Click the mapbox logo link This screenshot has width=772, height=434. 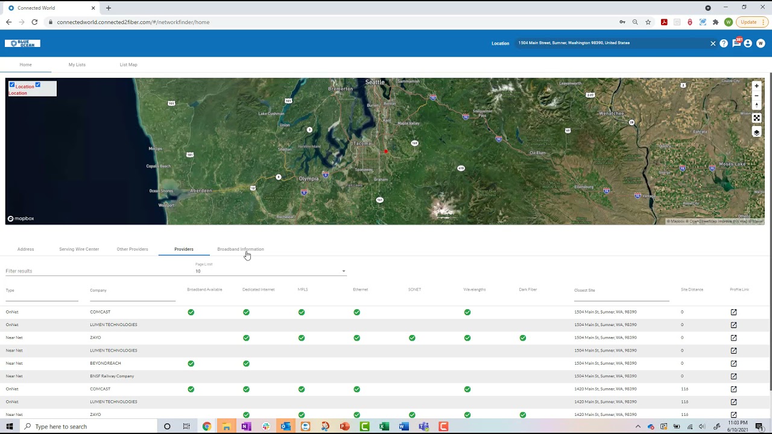tap(21, 219)
